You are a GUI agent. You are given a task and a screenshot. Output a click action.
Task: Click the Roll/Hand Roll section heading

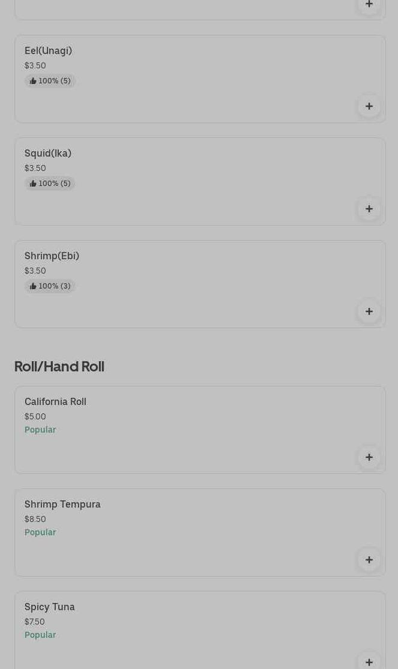59,367
